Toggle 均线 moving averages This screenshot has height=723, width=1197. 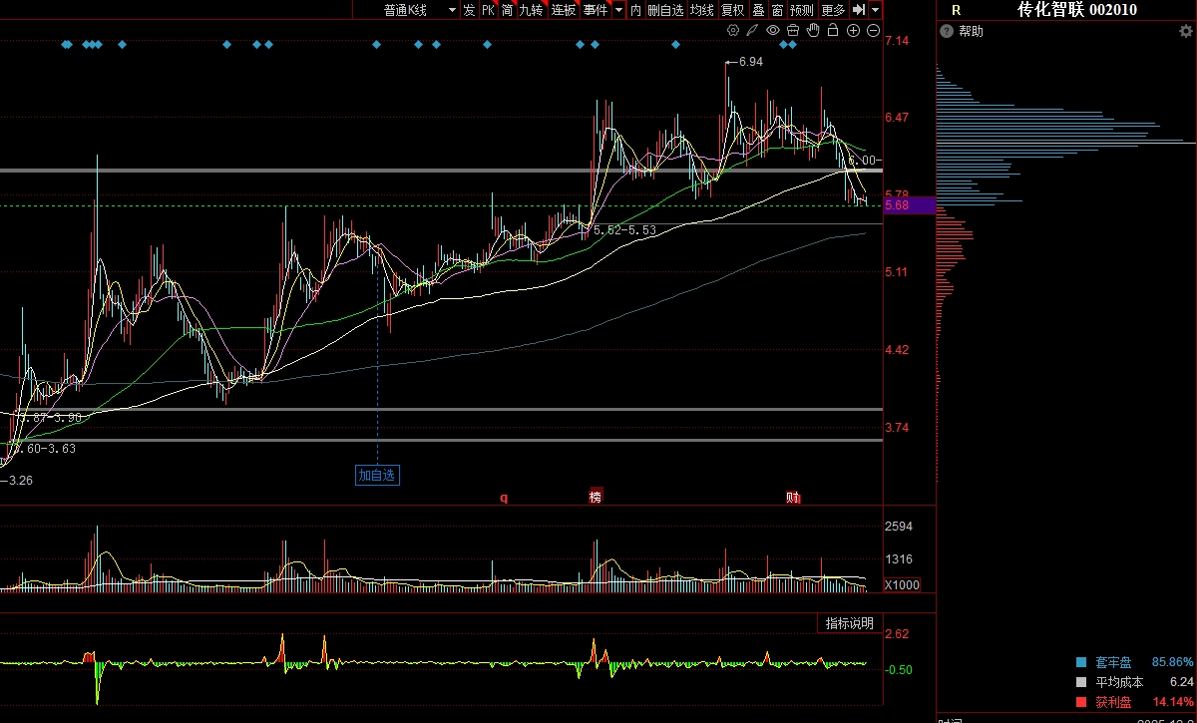tap(702, 10)
